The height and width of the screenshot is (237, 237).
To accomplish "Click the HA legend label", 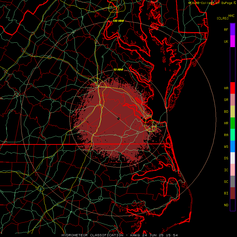I will (226, 88).
